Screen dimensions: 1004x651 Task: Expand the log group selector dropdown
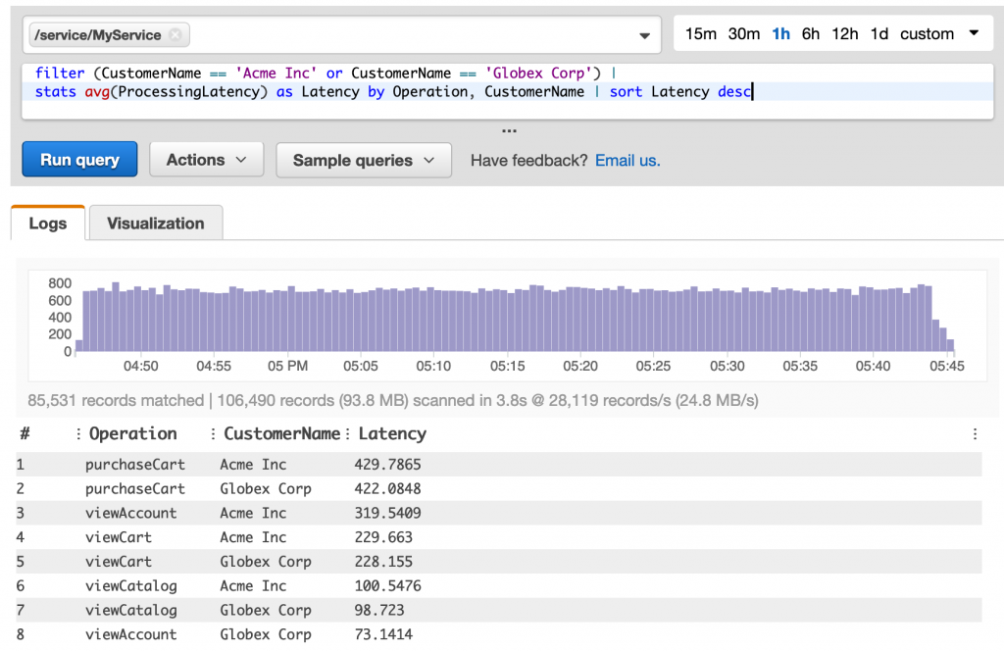pyautogui.click(x=646, y=33)
